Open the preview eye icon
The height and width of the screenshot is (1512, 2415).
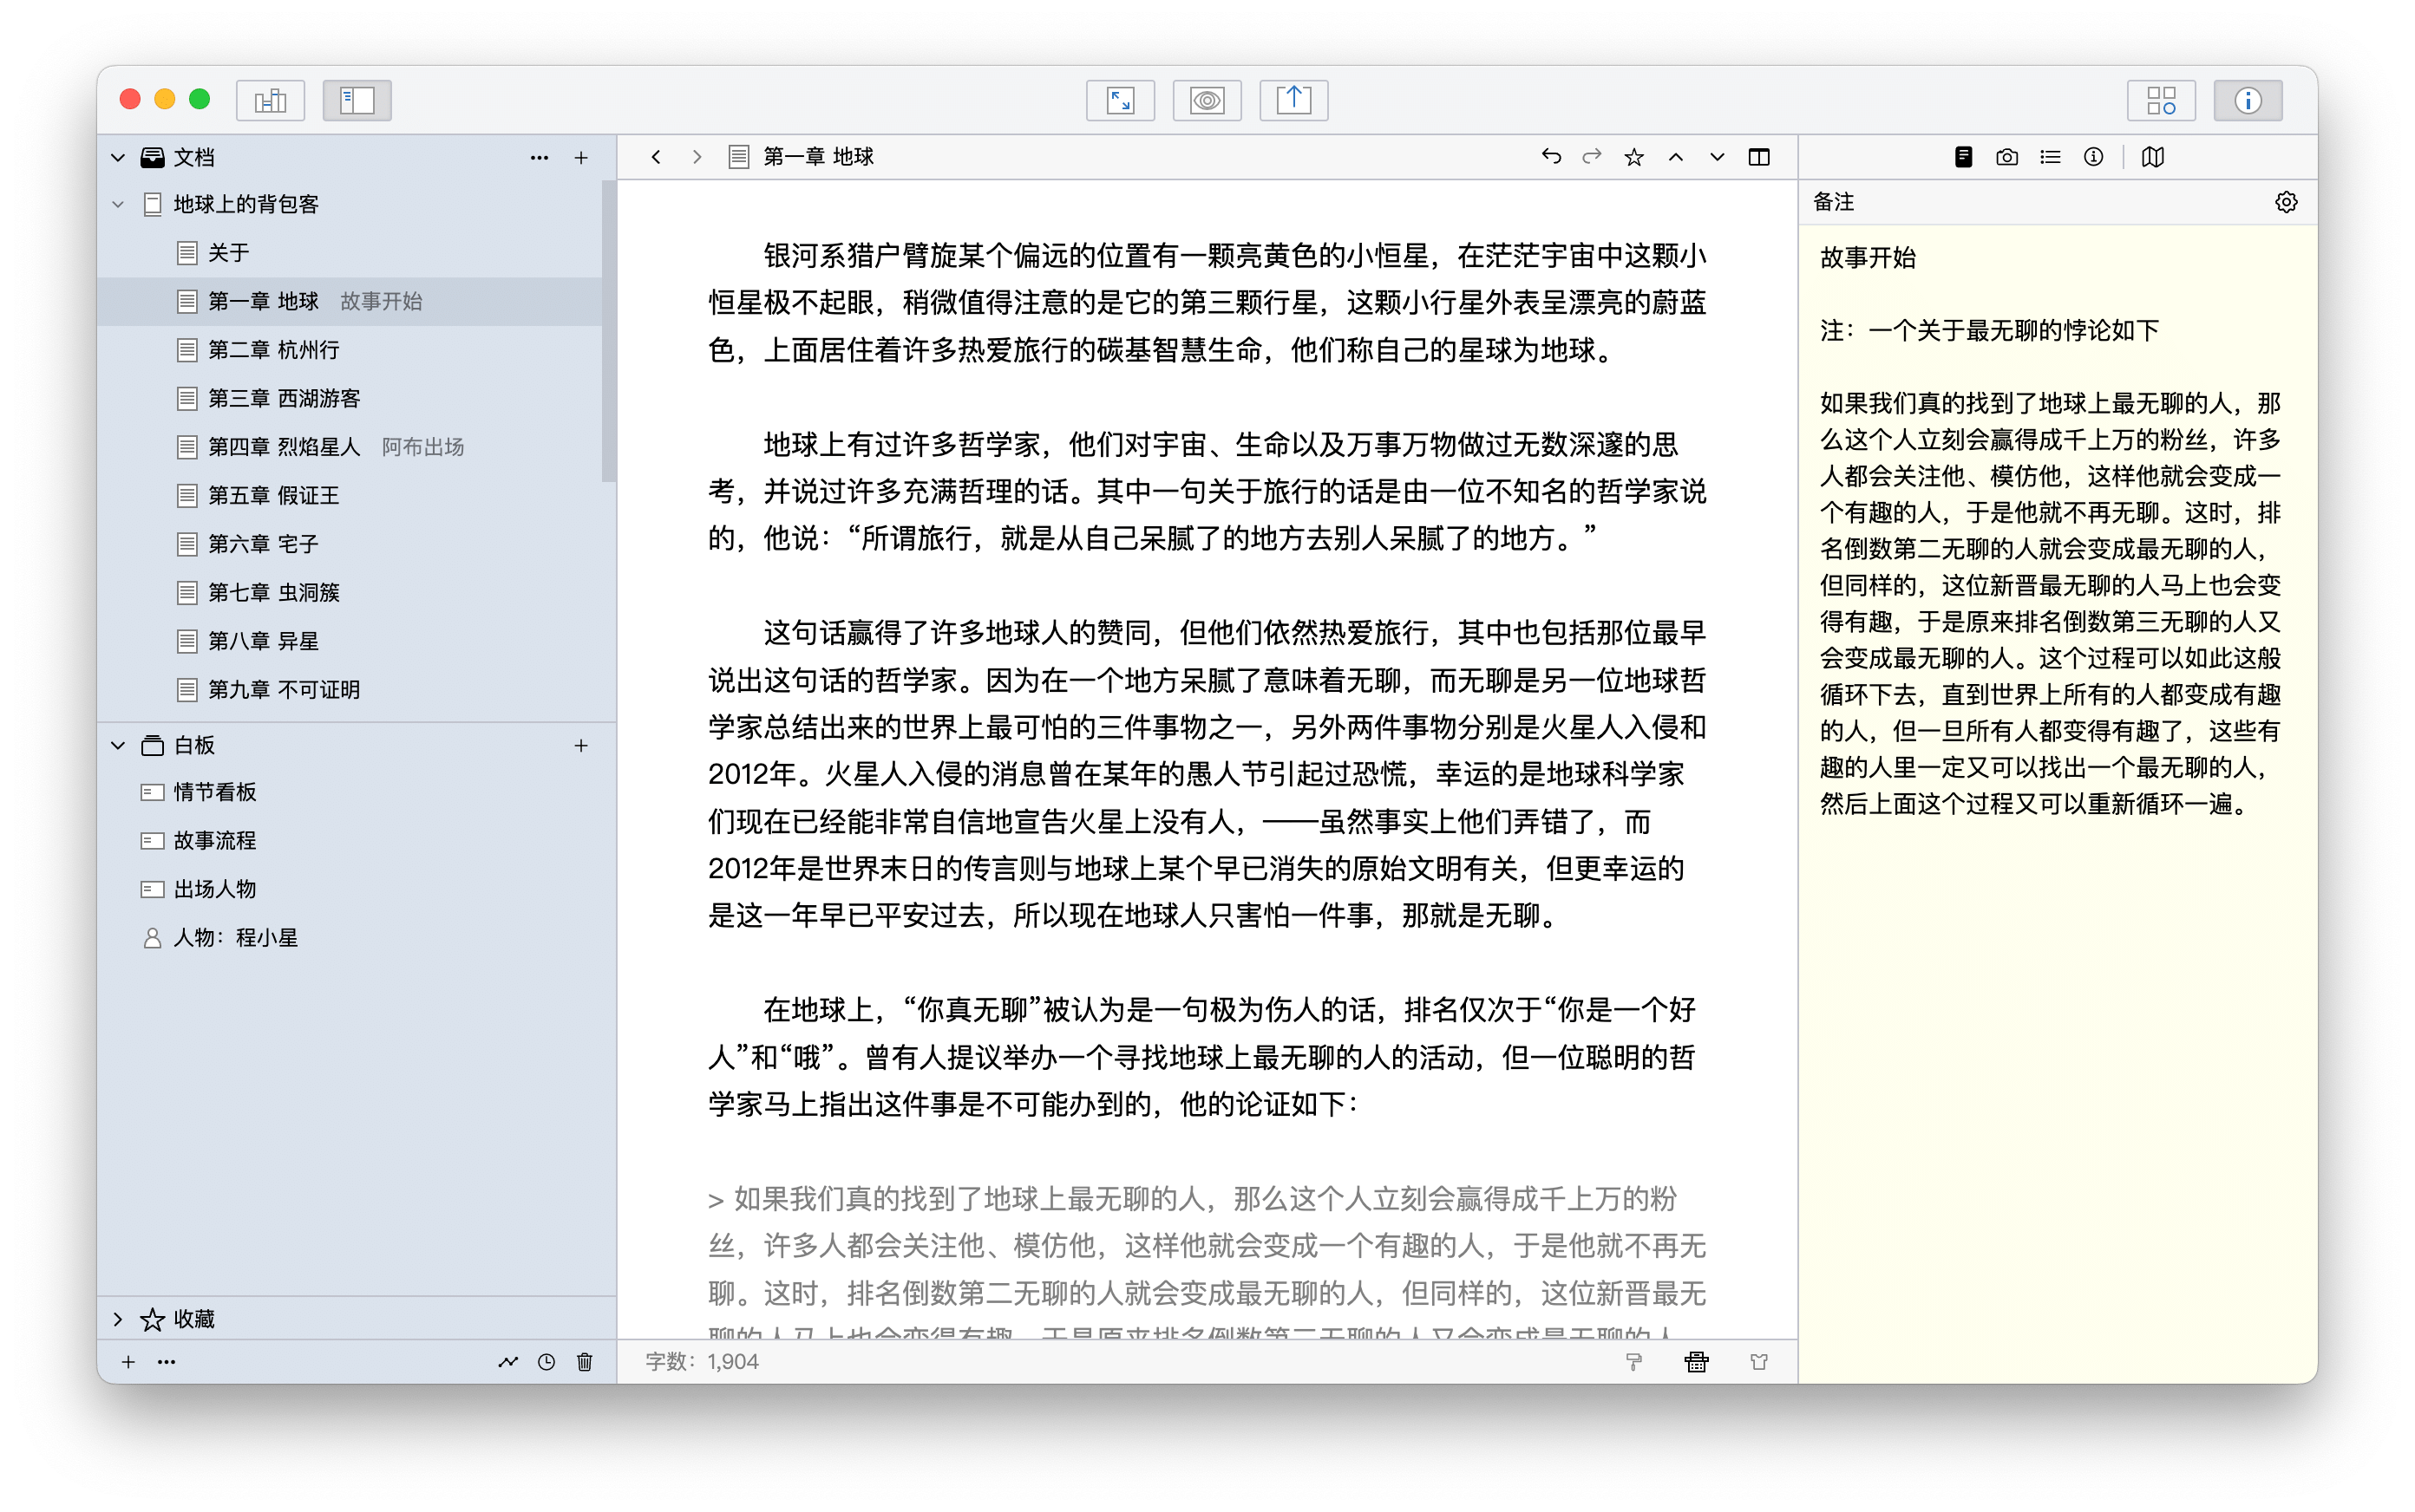coord(1207,100)
